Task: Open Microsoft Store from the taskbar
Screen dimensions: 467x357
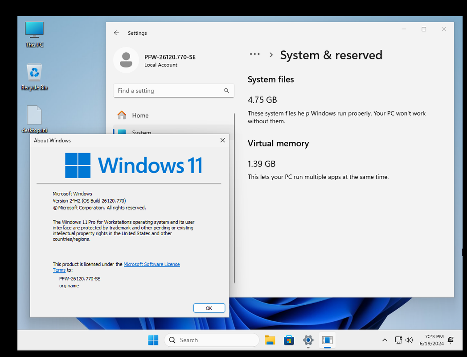Action: (x=289, y=340)
